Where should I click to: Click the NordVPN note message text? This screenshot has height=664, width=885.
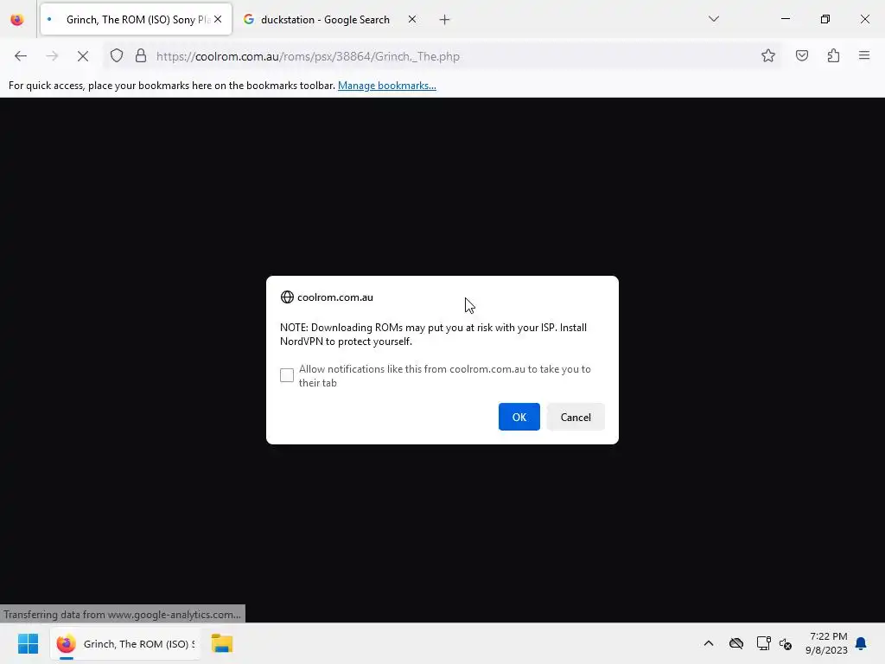tap(433, 335)
